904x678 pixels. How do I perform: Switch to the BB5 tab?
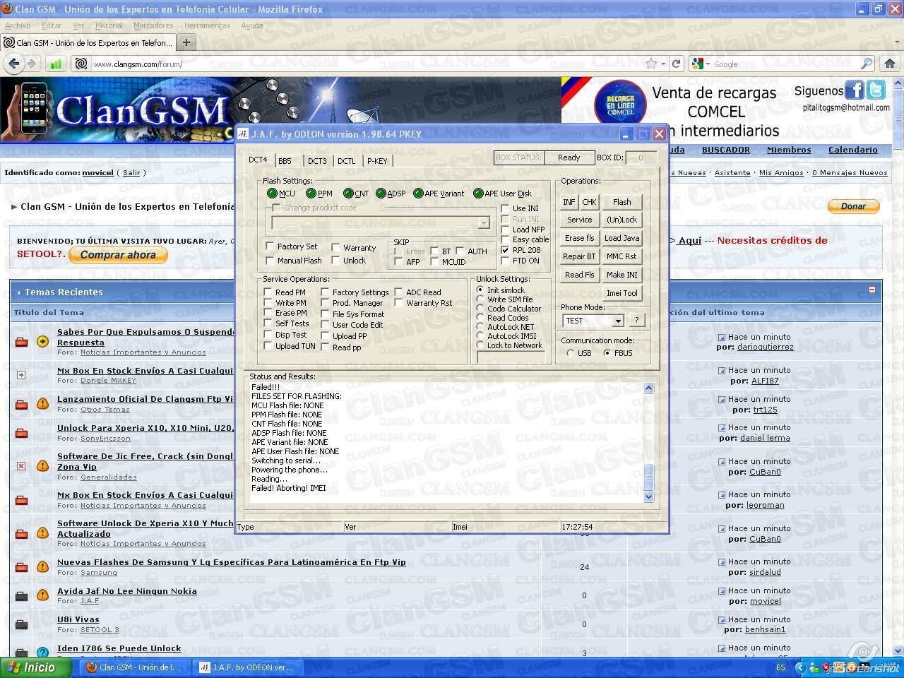coord(285,161)
